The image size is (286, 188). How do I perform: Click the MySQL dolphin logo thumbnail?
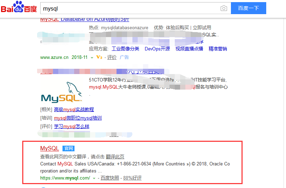pos(61,92)
